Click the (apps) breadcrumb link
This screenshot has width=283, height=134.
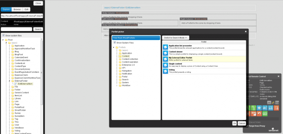point(107,8)
